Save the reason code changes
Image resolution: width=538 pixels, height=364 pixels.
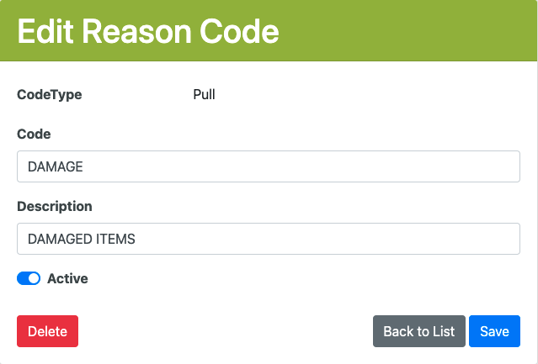494,331
